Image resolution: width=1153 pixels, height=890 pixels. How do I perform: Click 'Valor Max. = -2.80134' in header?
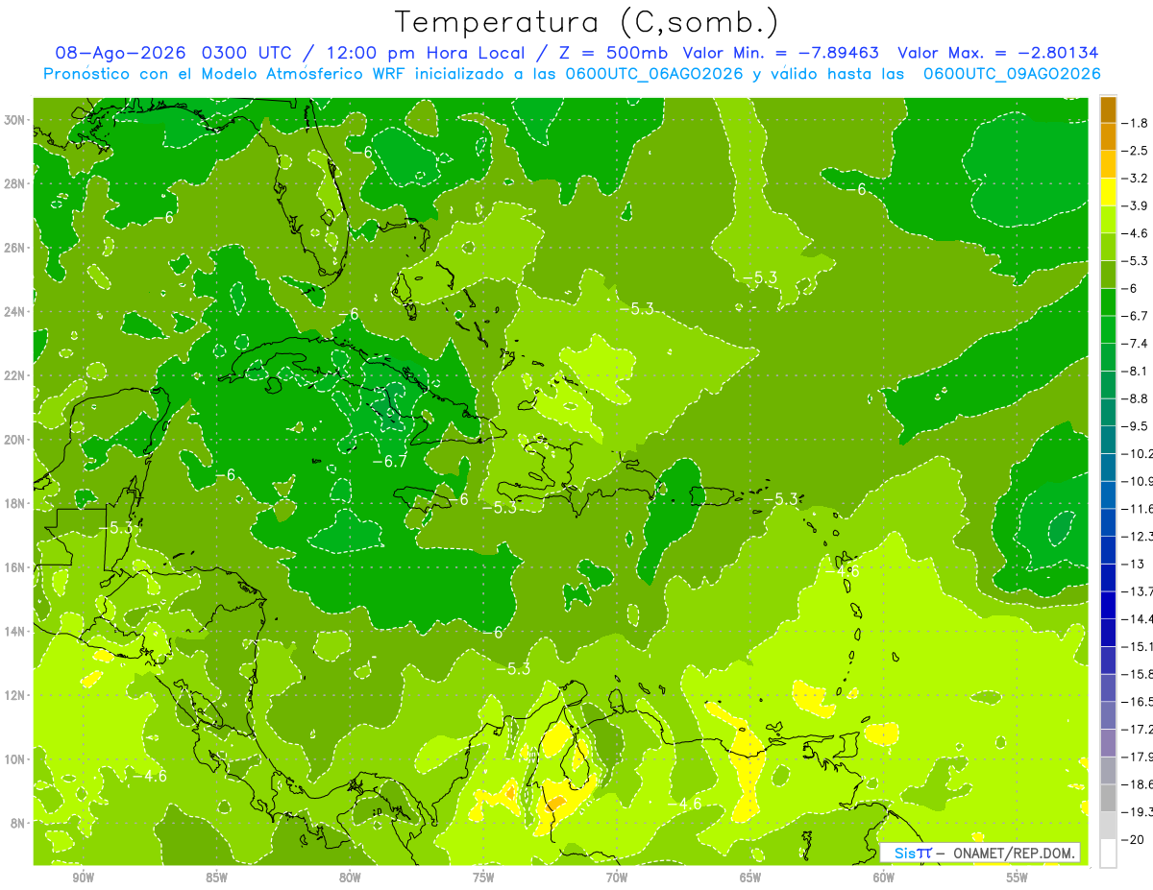pyautogui.click(x=997, y=53)
